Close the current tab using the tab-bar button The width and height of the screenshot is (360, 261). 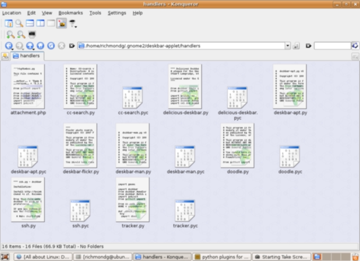tap(355, 57)
